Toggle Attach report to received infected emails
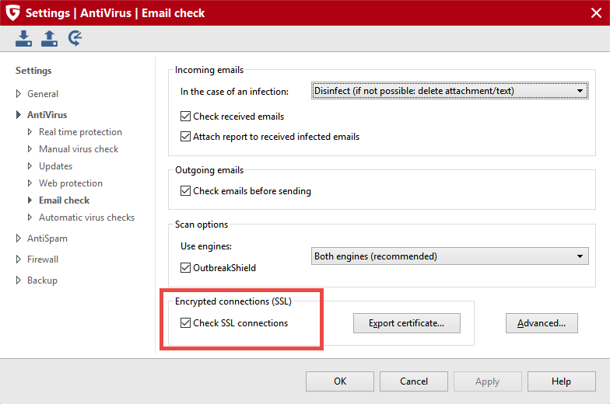610x404 pixels. (185, 137)
